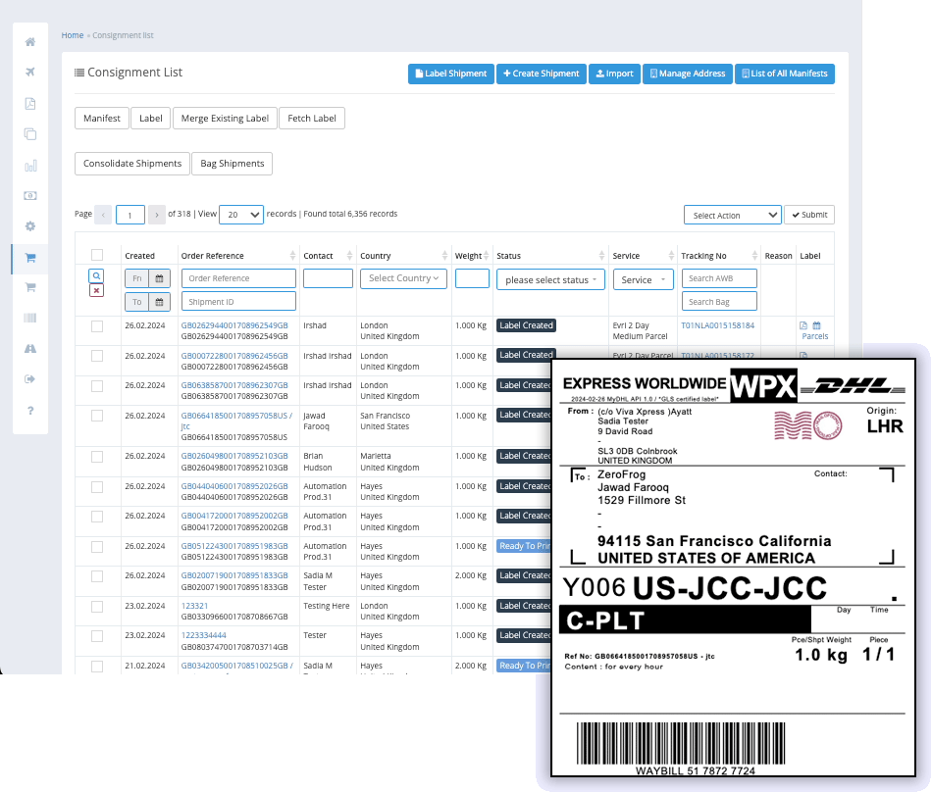Click the magnifier search filter icon
Image resolution: width=932 pixels, height=793 pixels.
coord(96,275)
